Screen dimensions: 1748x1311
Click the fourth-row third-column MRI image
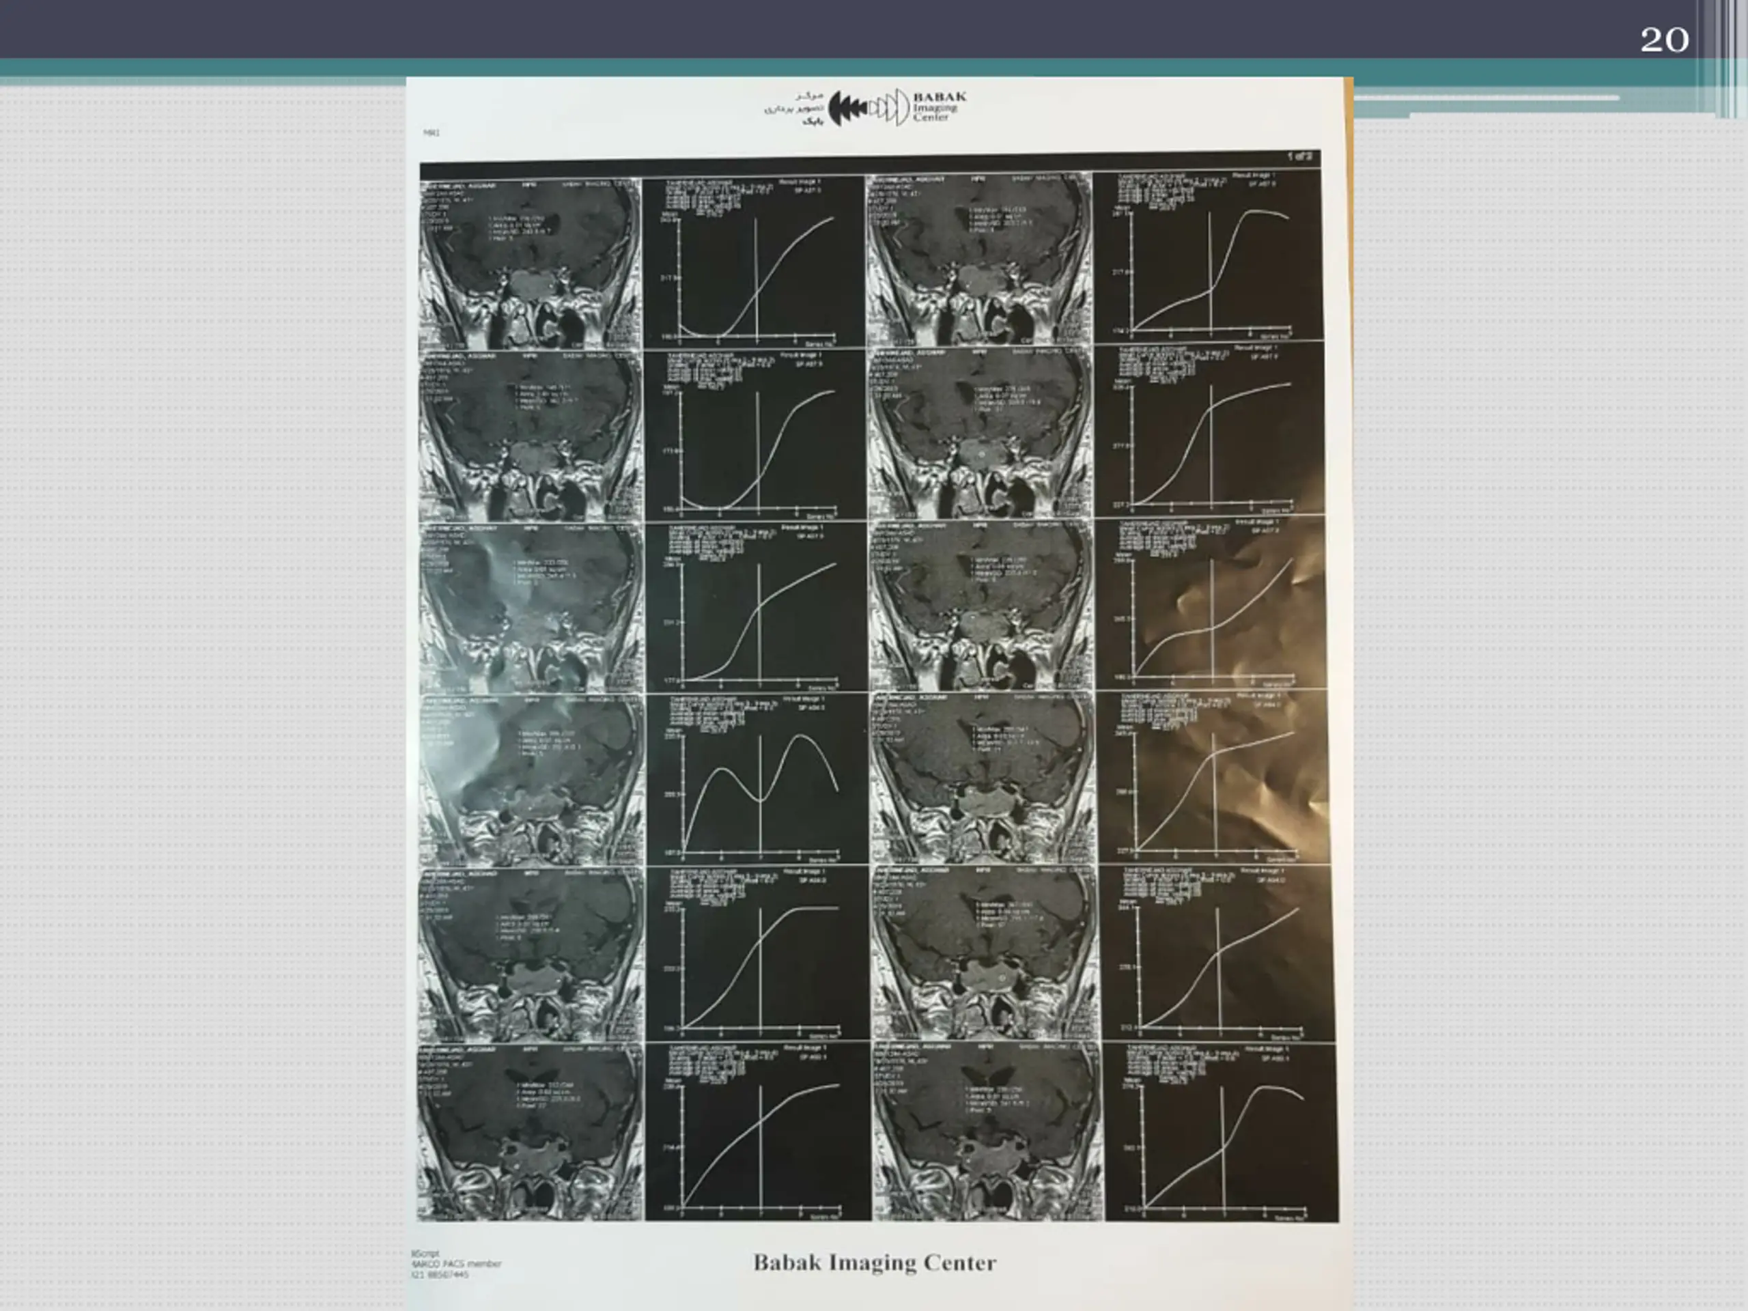point(983,779)
